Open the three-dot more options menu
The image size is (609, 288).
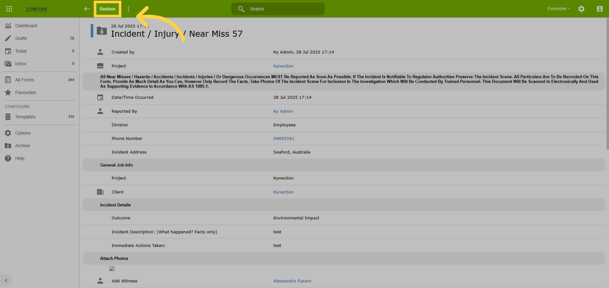pyautogui.click(x=128, y=9)
